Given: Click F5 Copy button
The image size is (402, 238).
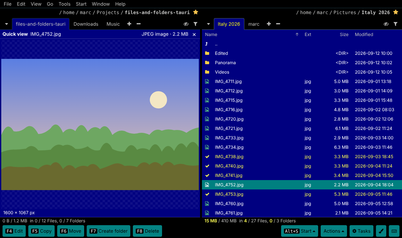Looking at the screenshot, I should [x=41, y=231].
